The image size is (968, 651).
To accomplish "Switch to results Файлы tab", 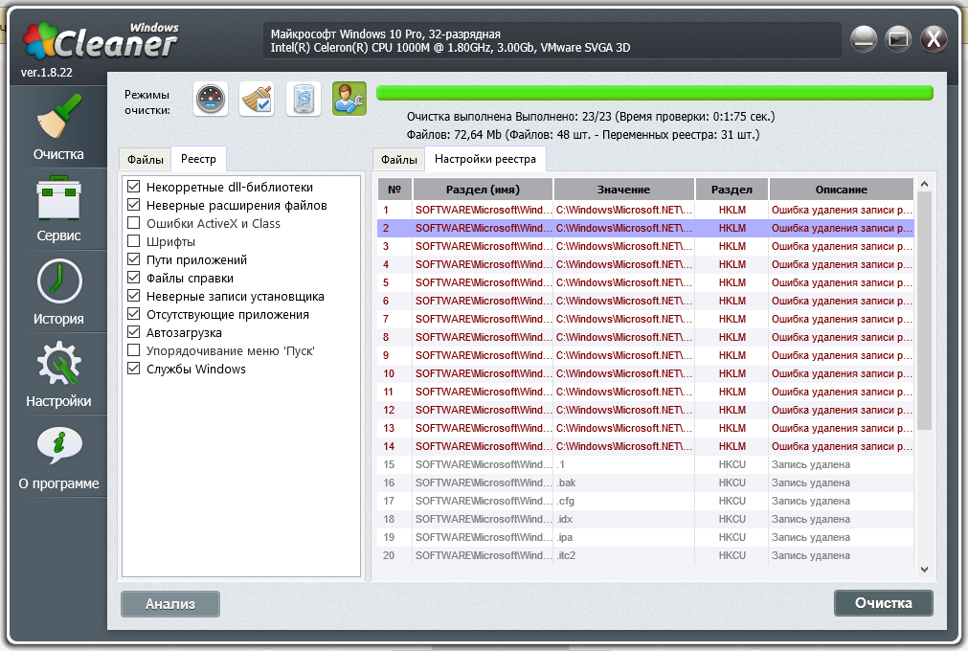I will click(398, 159).
